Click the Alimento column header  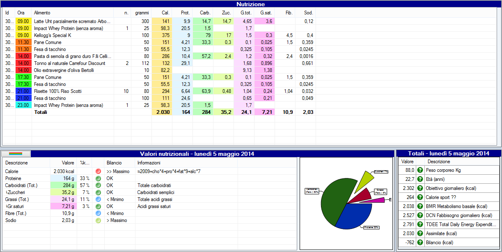point(42,13)
